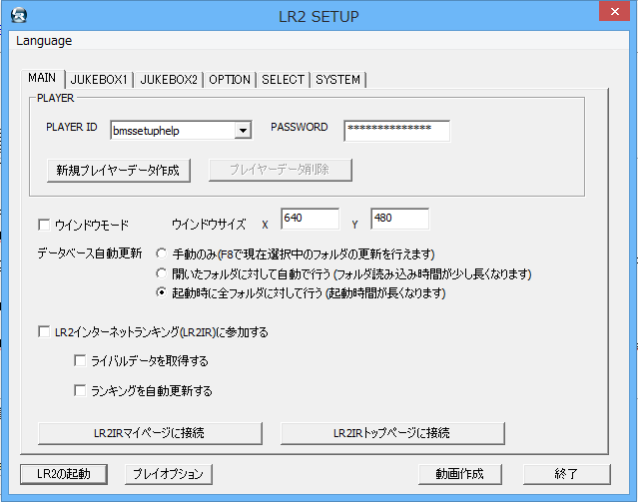This screenshot has height=502, width=638.
Task: Click the window size X field showing 640
Action: [x=311, y=219]
